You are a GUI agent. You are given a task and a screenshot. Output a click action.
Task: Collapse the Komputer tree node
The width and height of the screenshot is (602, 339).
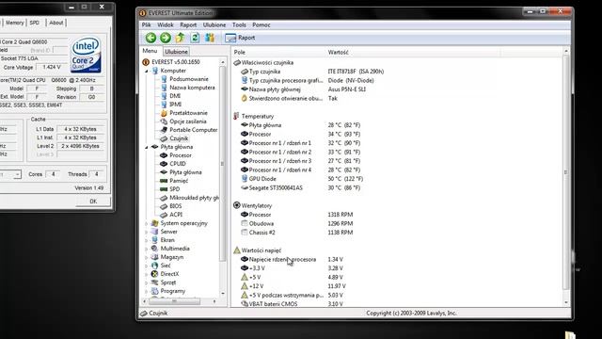click(x=147, y=72)
